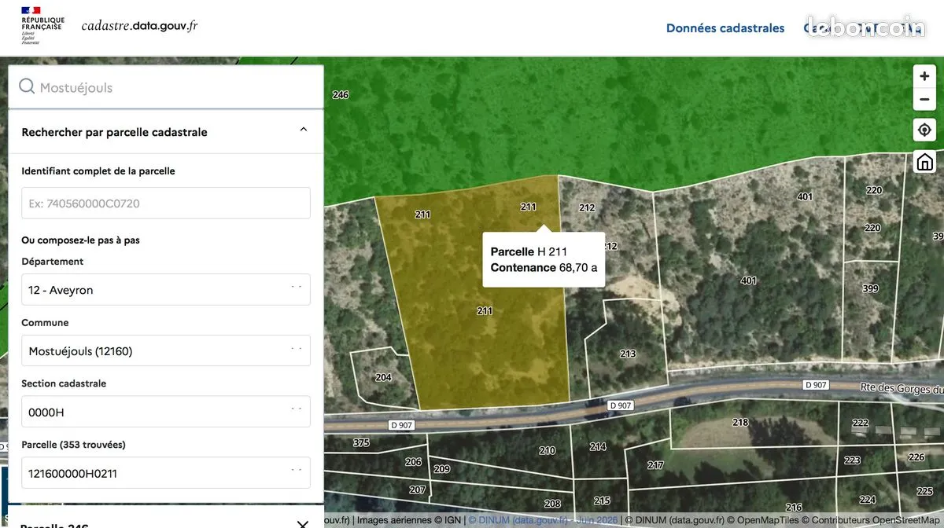Select parcel 224 on the map

(868, 500)
